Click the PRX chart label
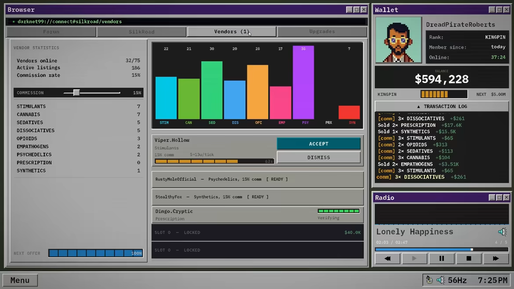514x289 pixels. point(329,123)
